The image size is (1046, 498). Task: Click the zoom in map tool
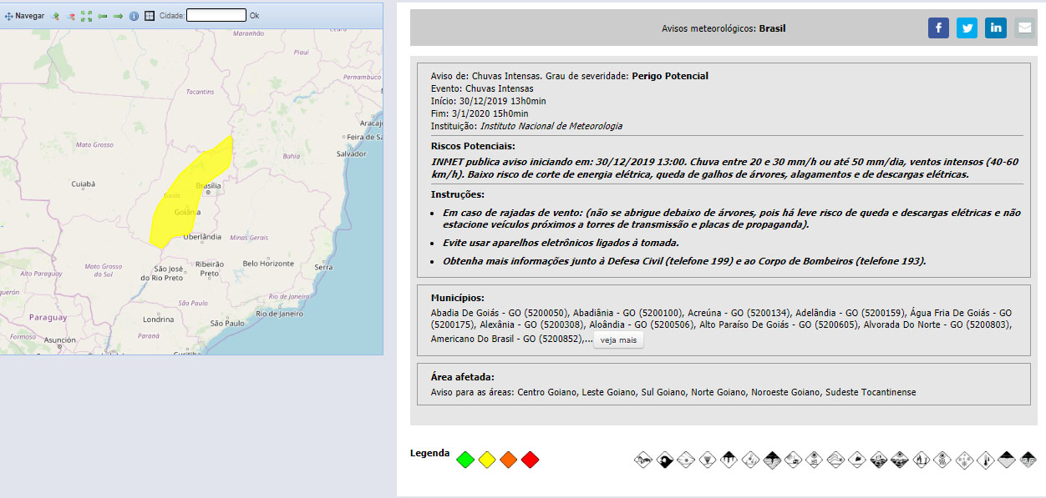coord(54,16)
